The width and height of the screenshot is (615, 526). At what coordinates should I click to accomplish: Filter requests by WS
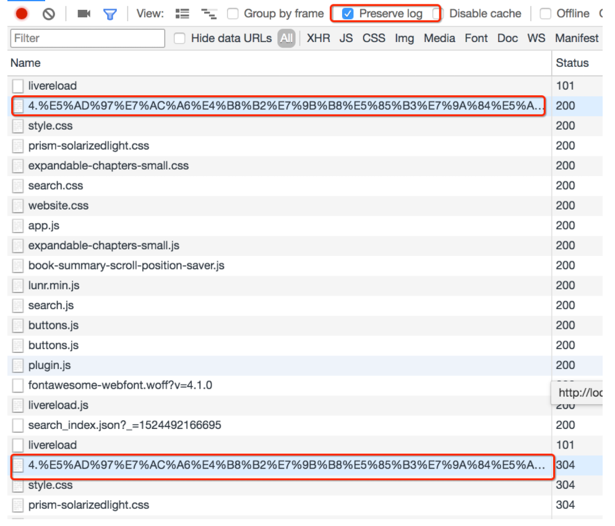536,38
